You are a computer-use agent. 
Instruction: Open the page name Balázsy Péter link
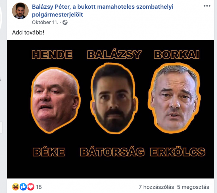coord(103,7)
